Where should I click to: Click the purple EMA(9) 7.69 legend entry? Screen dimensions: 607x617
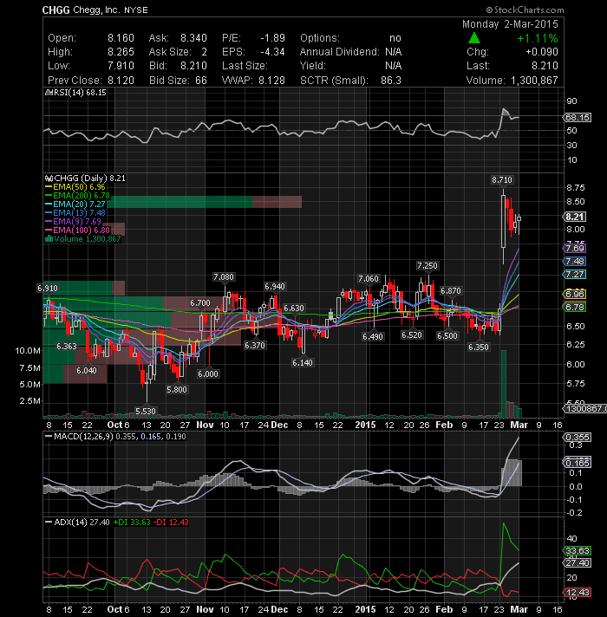coord(73,222)
